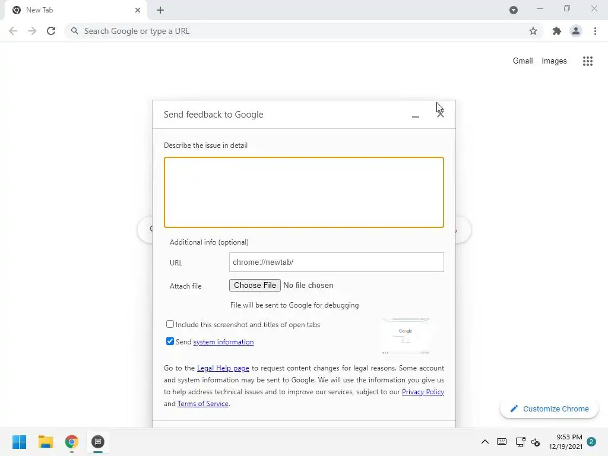
Task: Open the notification badge showing 2
Action: point(591,442)
